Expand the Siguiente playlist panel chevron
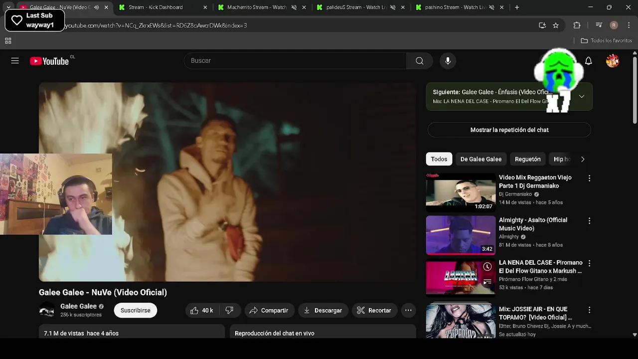 pos(581,96)
